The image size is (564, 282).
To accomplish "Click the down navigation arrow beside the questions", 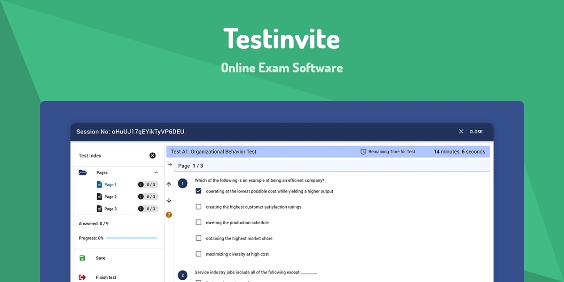I will tap(169, 200).
